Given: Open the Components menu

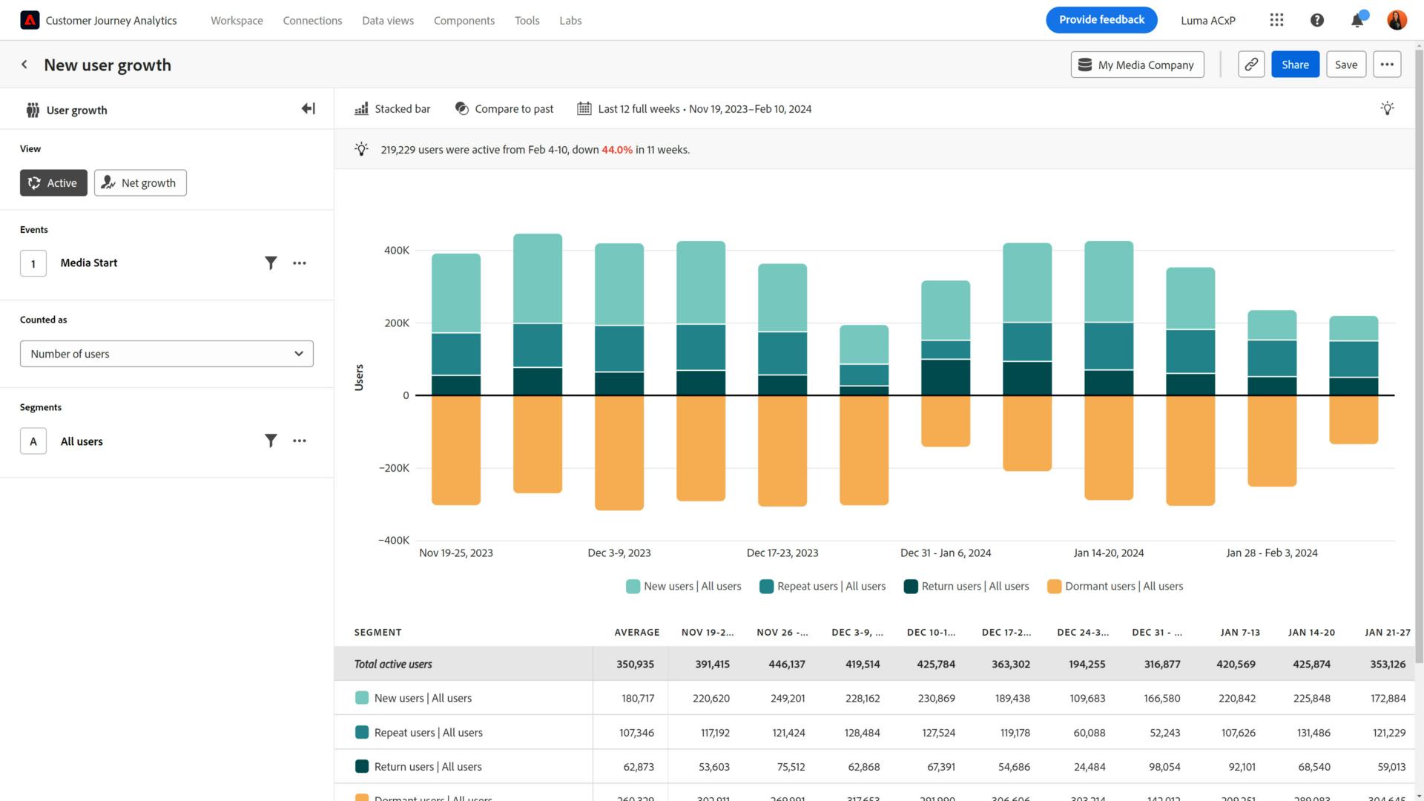Looking at the screenshot, I should [x=464, y=20].
